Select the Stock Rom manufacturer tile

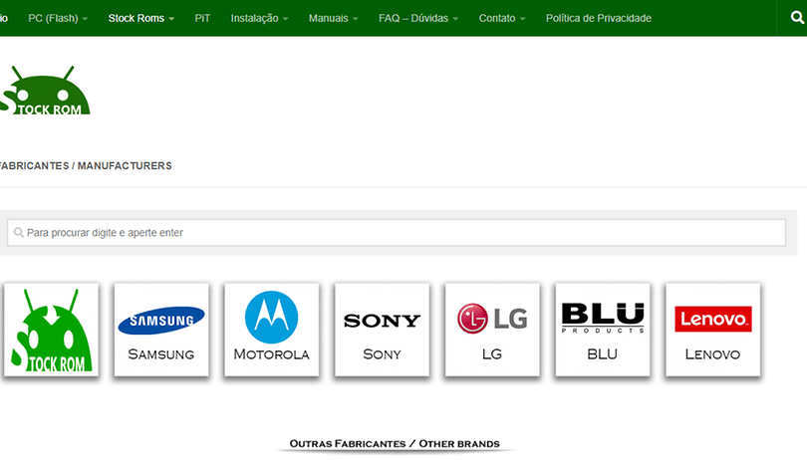[51, 330]
